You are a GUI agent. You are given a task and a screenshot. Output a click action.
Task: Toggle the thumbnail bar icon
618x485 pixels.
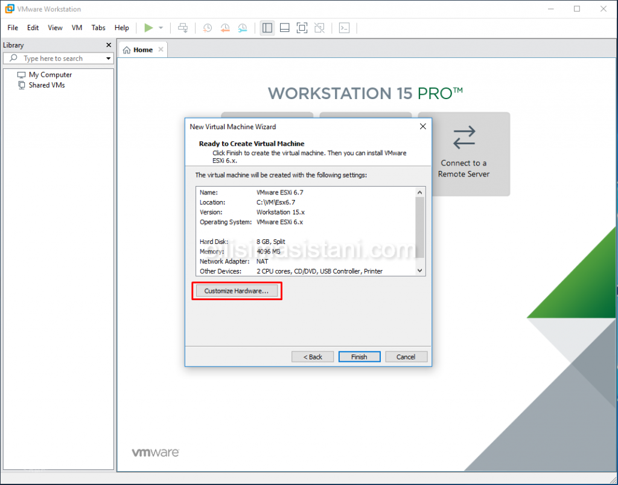pyautogui.click(x=285, y=28)
